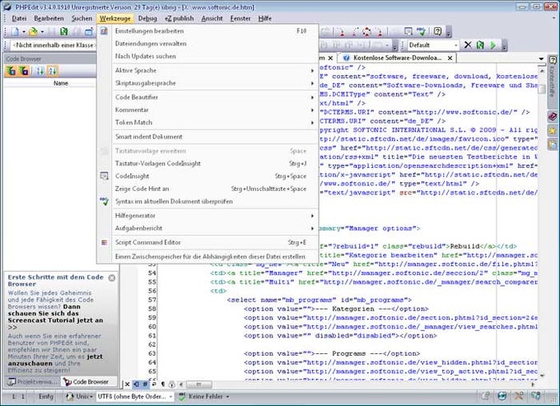Expand the open folder dropdown arrow
560x406 pixels.
click(x=42, y=32)
